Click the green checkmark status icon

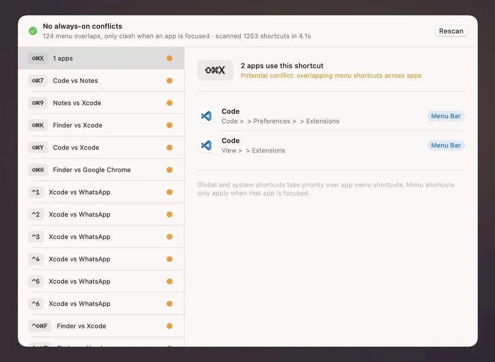(x=33, y=31)
